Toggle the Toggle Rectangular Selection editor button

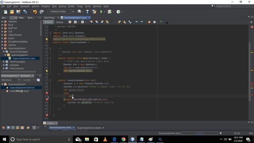113,22
